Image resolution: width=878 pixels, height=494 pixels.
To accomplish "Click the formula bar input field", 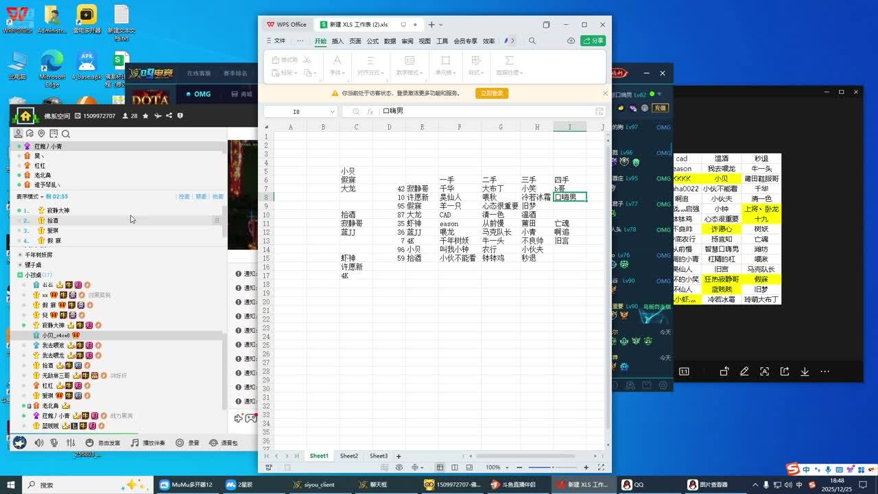I will pyautogui.click(x=490, y=111).
